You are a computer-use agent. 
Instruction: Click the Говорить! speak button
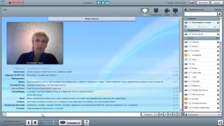[70, 123]
